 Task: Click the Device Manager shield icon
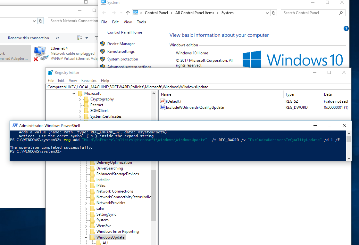tap(103, 43)
